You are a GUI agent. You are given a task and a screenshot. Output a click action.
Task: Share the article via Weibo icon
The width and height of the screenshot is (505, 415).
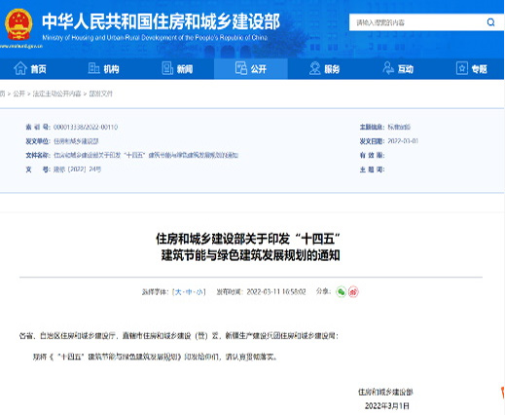point(353,291)
